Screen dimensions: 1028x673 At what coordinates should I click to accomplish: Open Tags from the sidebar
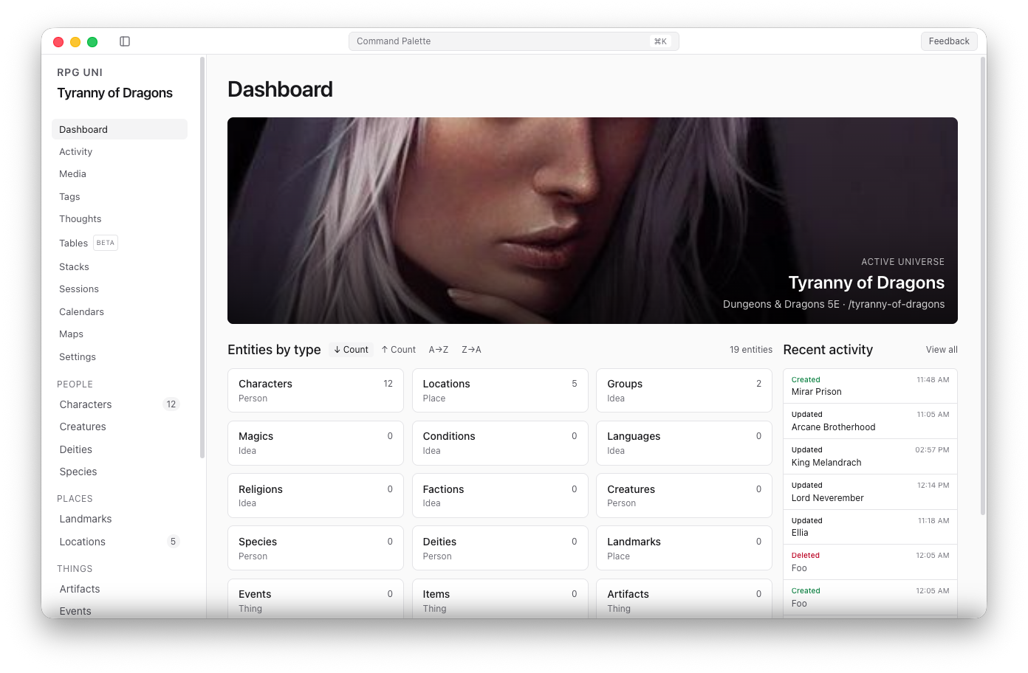120,197
